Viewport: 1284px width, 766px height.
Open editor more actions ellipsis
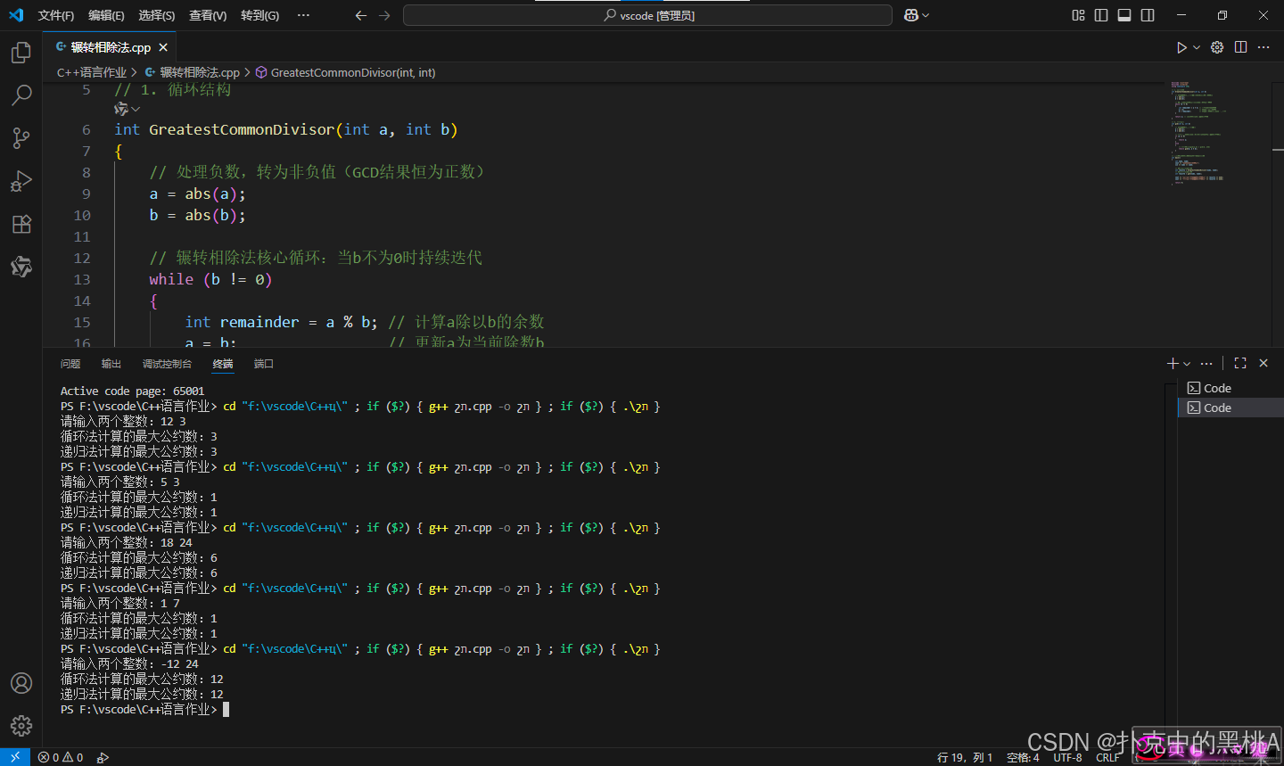(1263, 47)
